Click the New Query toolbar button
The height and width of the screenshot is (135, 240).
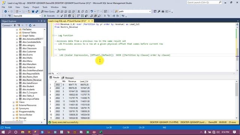(48, 12)
